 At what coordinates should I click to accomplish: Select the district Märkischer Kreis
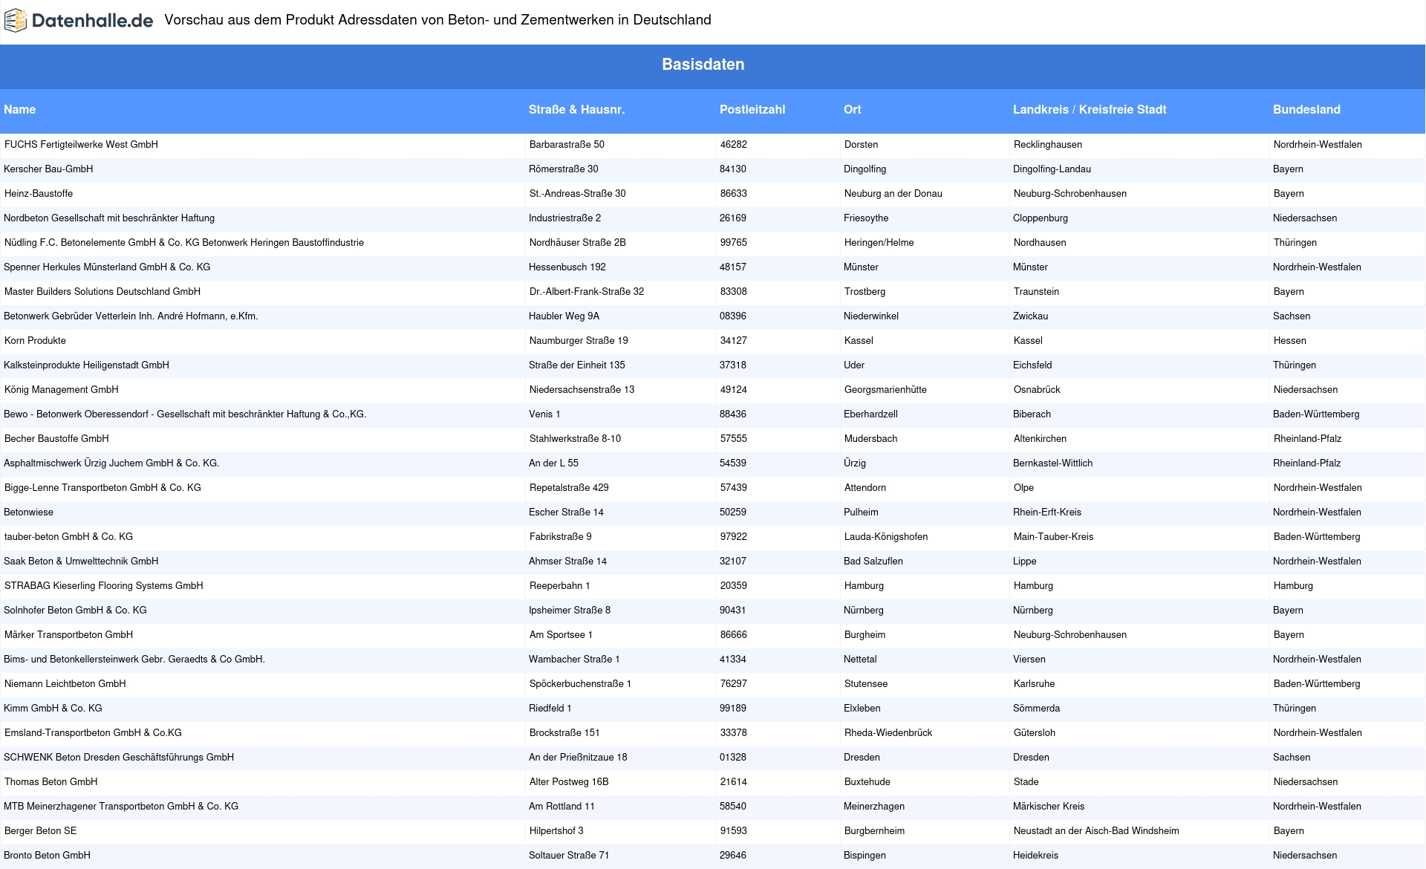pyautogui.click(x=1049, y=807)
